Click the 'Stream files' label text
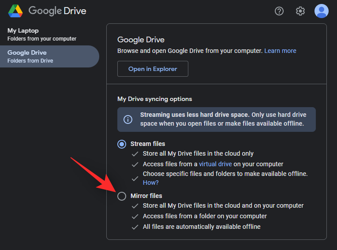The width and height of the screenshot is (337, 250). [148, 144]
